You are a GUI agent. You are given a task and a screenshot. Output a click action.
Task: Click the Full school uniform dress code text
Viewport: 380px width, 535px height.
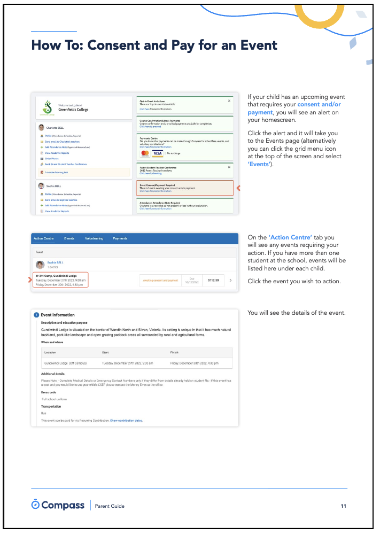pyautogui.click(x=54, y=399)
